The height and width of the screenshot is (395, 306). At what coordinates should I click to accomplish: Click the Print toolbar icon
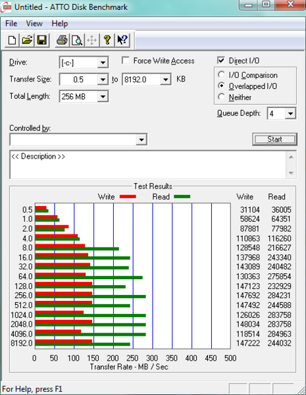[62, 40]
